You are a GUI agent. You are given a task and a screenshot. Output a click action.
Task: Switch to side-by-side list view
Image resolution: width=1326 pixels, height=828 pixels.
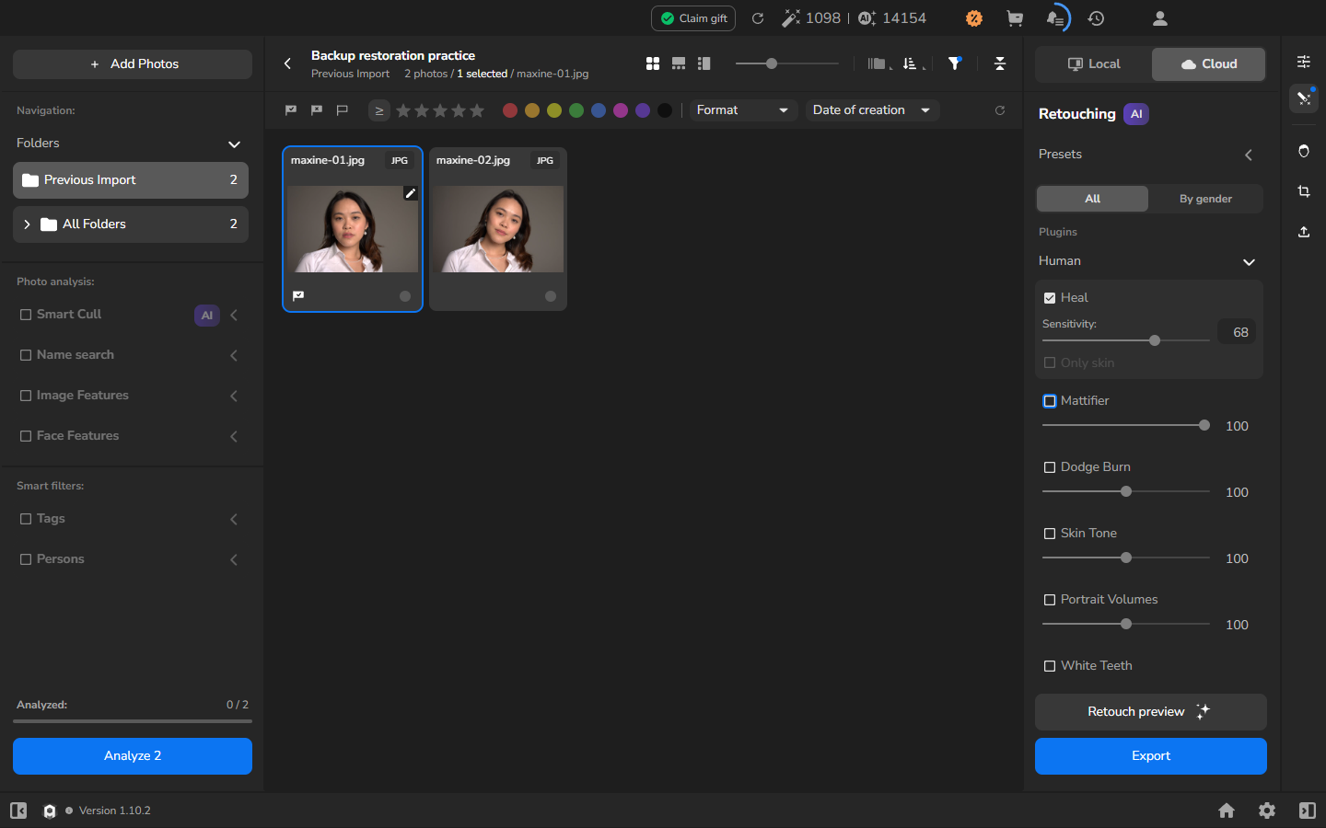704,63
